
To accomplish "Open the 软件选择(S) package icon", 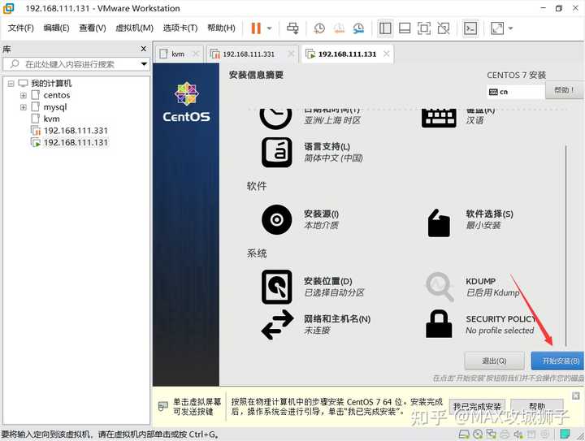I will pos(439,223).
